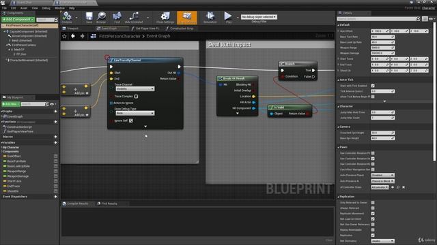The width and height of the screenshot is (437, 245).
Task: Click Add pin on upper math node
Action: coord(82,93)
